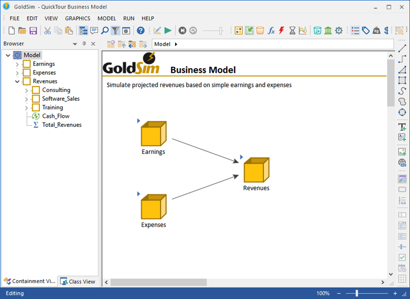This screenshot has width=410, height=299.
Task: Switch to the Class View tab
Action: coord(78,281)
